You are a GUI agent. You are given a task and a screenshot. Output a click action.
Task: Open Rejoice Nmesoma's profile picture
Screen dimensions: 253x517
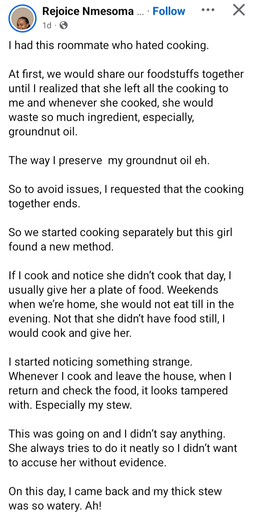point(22,18)
